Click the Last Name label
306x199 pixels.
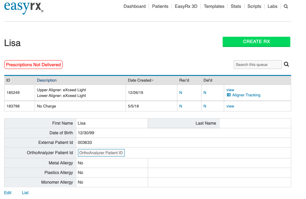click(x=206, y=123)
